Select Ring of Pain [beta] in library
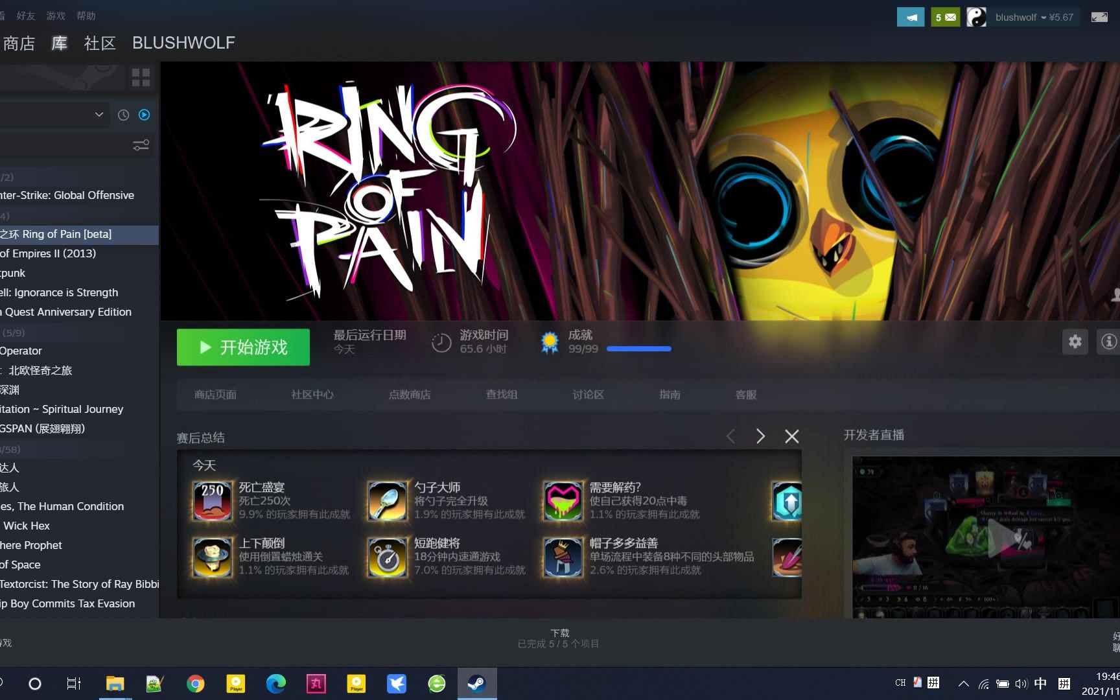 78,235
